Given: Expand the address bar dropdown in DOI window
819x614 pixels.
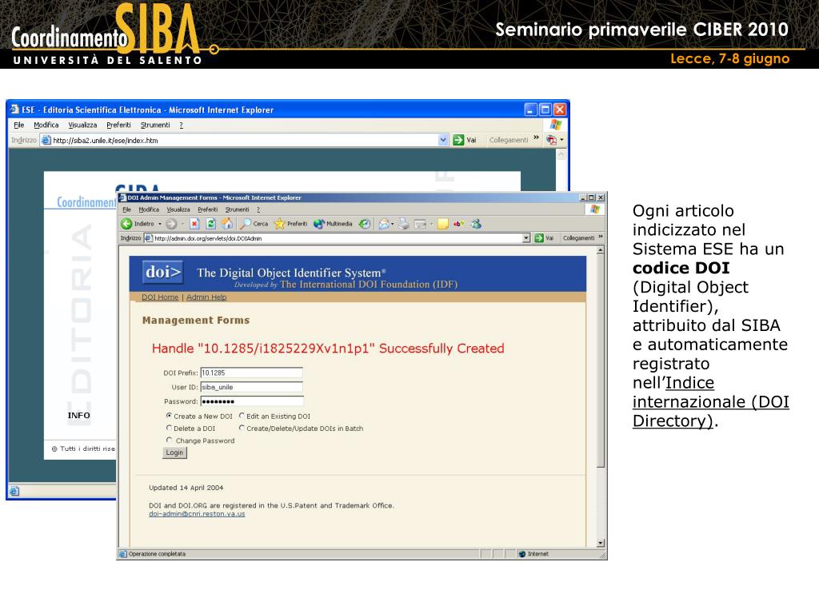Looking at the screenshot, I should pyautogui.click(x=526, y=238).
